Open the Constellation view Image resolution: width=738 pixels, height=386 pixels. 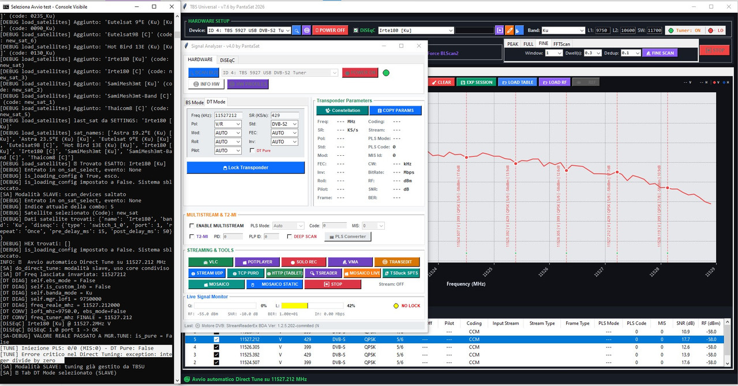click(343, 110)
